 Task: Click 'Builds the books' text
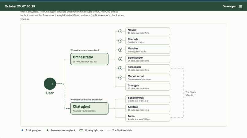tap(136, 42)
